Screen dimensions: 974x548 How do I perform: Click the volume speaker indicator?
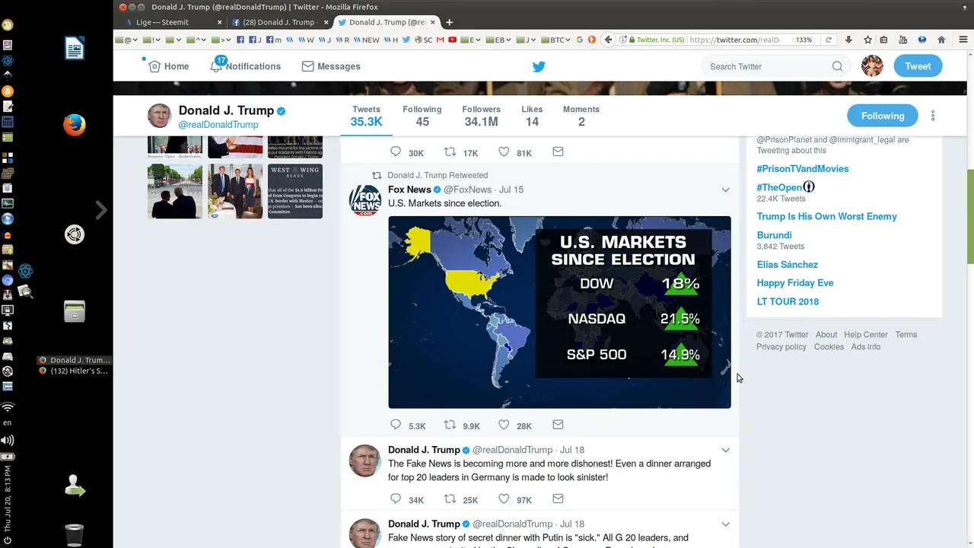coord(8,440)
